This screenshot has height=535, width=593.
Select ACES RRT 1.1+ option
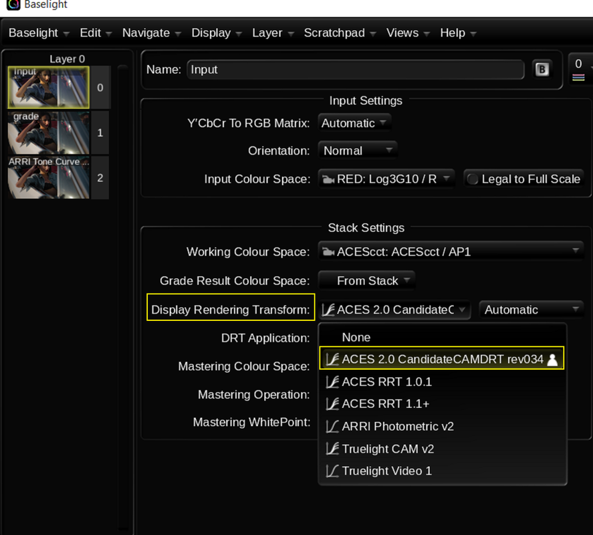click(443, 404)
